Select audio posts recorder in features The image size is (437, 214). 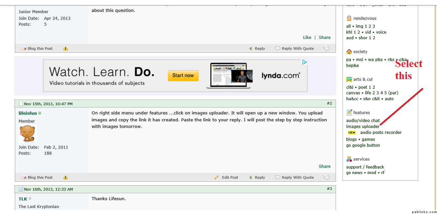tap(381, 133)
